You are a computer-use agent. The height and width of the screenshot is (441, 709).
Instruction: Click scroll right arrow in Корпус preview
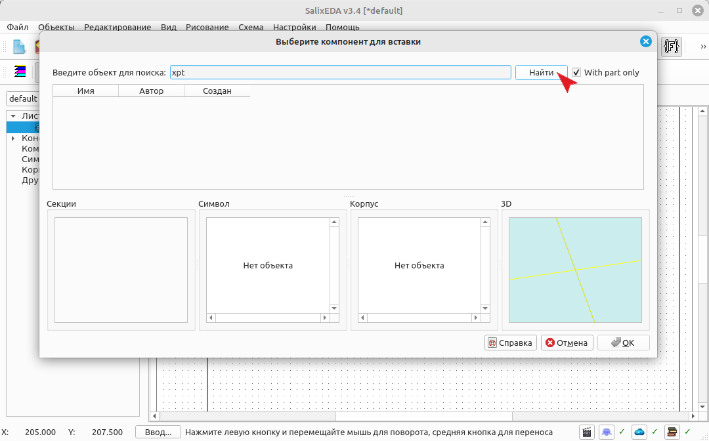tap(476, 318)
